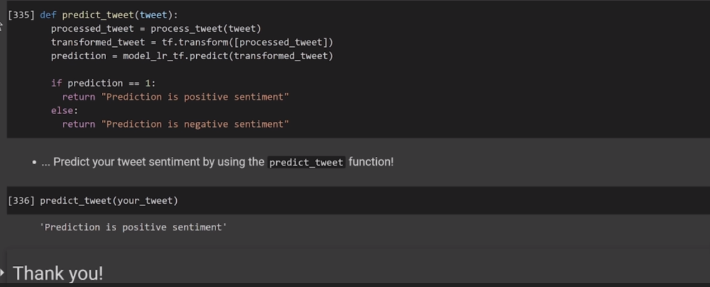Click the "Thank you!" heading
Image resolution: width=710 pixels, height=287 pixels.
[58, 273]
